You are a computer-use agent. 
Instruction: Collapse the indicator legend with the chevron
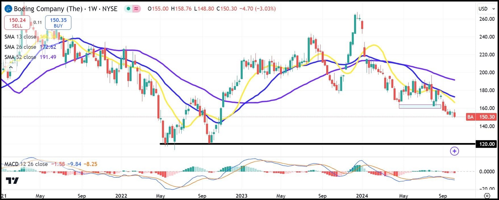(x=10, y=67)
